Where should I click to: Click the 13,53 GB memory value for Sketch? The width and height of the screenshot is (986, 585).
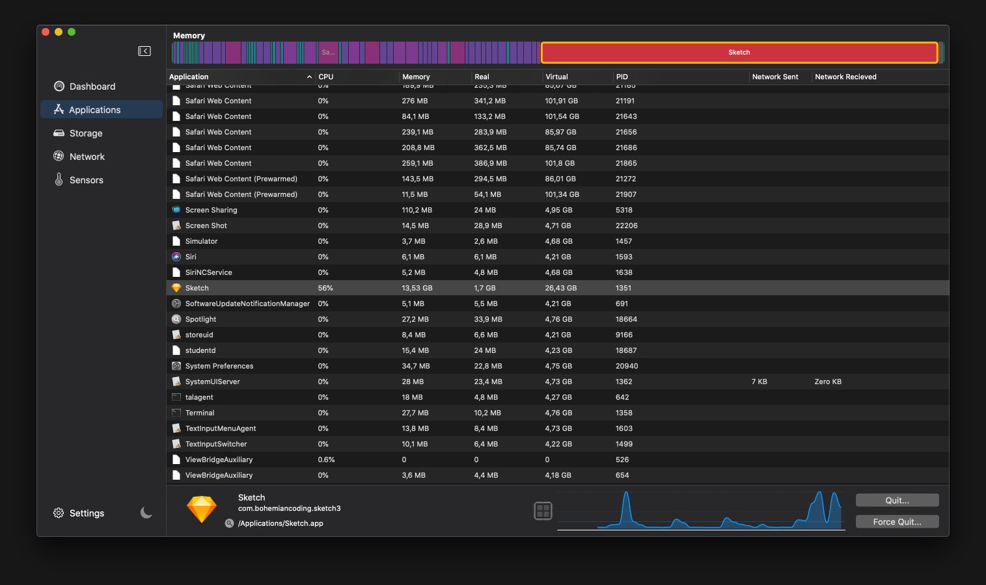point(417,288)
